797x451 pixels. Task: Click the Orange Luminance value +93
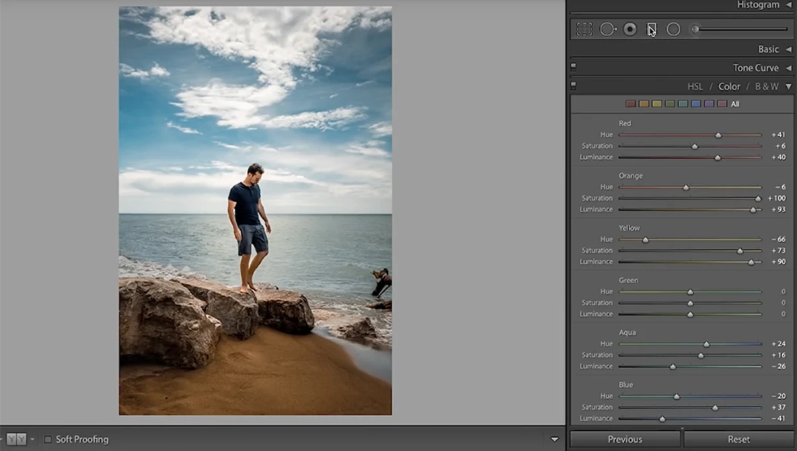[x=778, y=209]
